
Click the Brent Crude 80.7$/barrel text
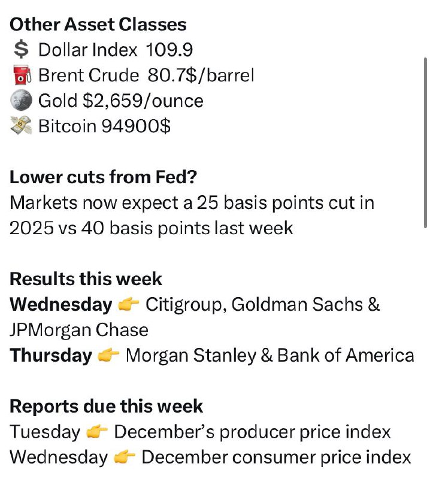point(146,75)
